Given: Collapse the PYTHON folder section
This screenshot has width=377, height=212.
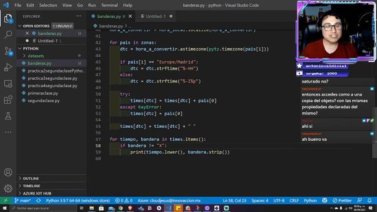Looking at the screenshot, I should (19, 48).
